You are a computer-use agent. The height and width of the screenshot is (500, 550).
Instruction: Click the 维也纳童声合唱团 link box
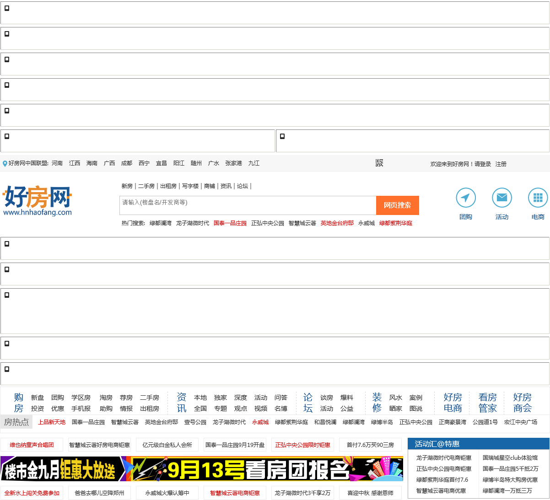coord(32,445)
